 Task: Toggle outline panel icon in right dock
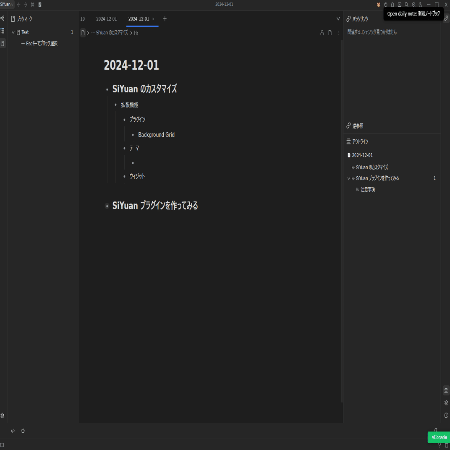pos(446,390)
